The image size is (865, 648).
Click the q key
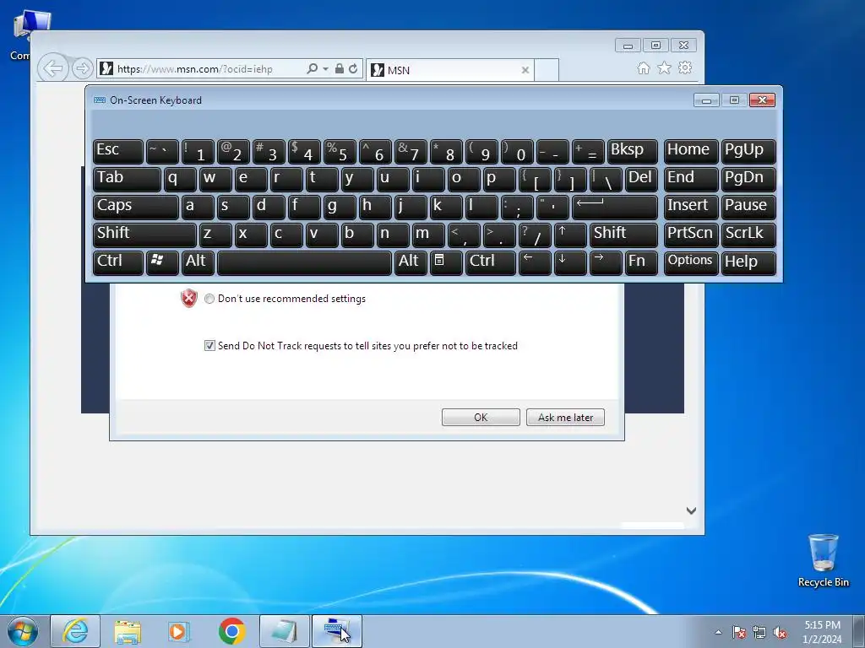pos(180,179)
